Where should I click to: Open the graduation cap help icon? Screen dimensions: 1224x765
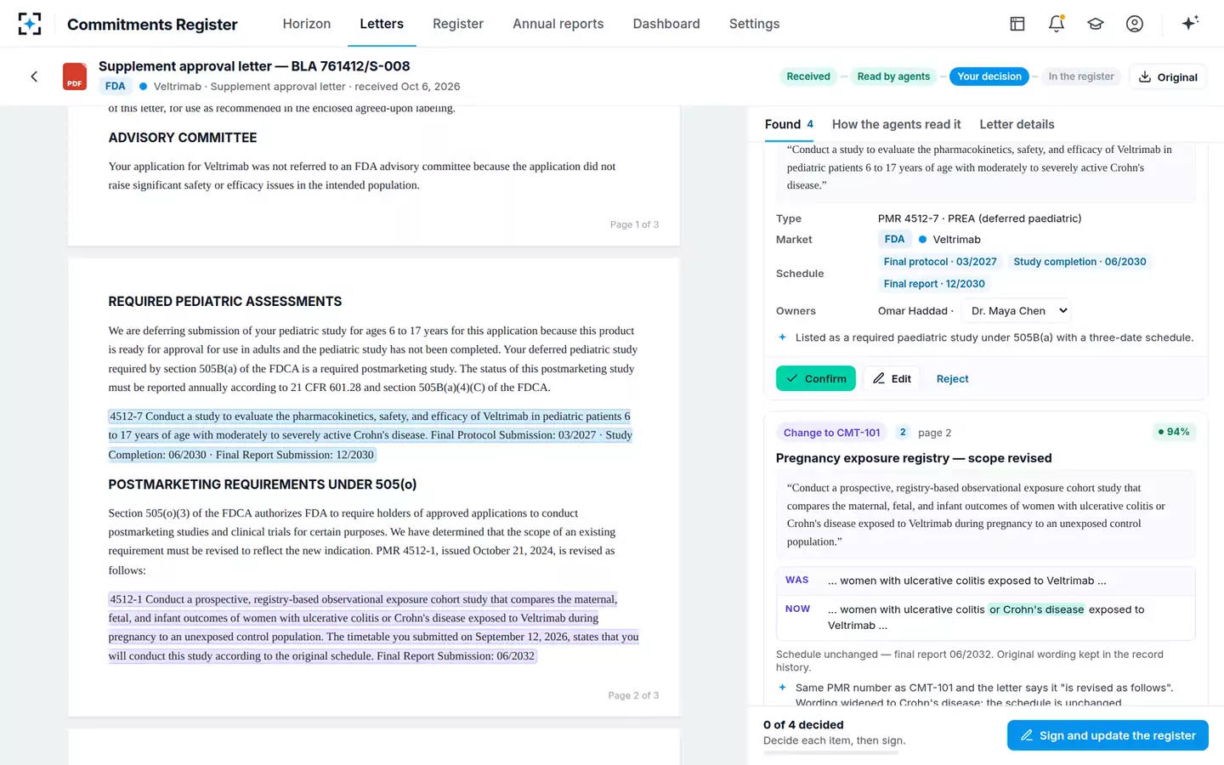(x=1096, y=24)
